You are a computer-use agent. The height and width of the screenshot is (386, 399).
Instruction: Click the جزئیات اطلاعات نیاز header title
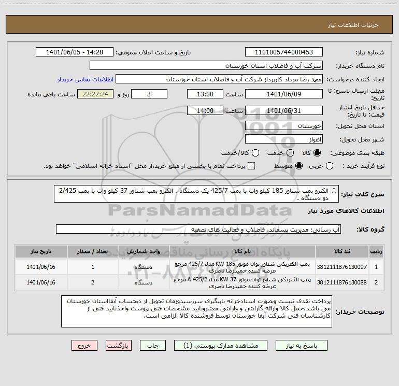coord(353,25)
